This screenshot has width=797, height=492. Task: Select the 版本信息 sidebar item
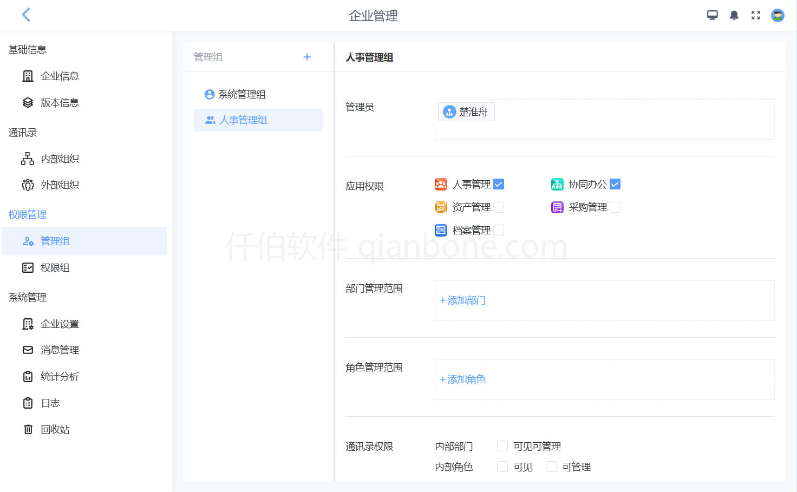[x=60, y=102]
